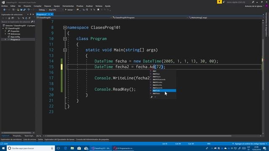Viewport: 269px width, 151px height.
Task: Open the Main(string[] args) member dropdown
Action: click(x=225, y=18)
